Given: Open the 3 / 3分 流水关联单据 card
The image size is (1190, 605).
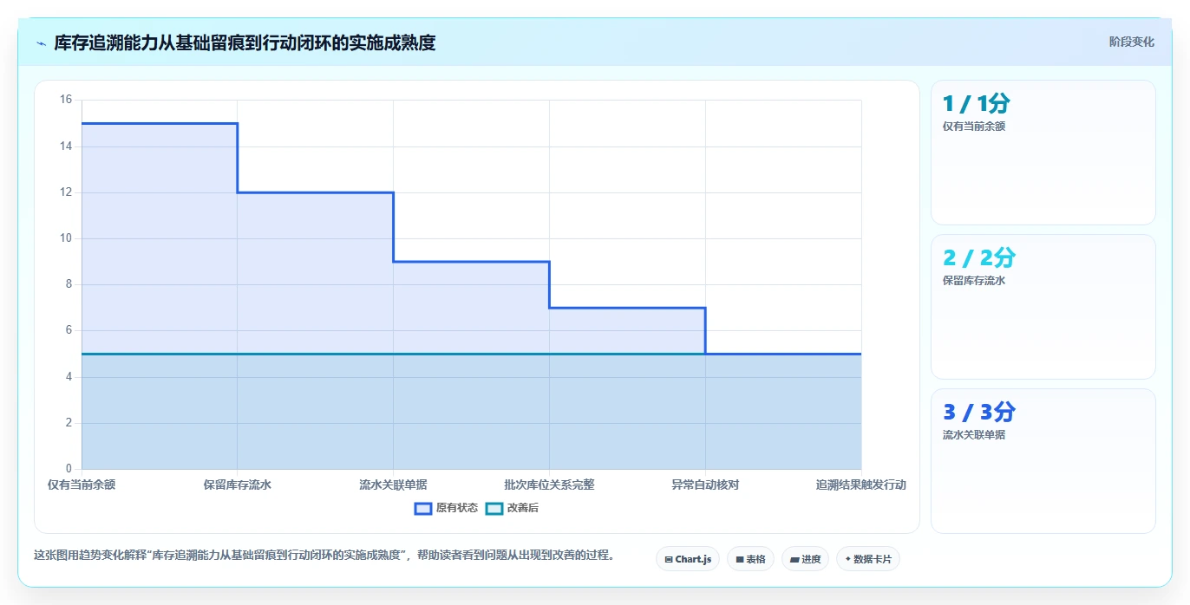Looking at the screenshot, I should pyautogui.click(x=1043, y=461).
